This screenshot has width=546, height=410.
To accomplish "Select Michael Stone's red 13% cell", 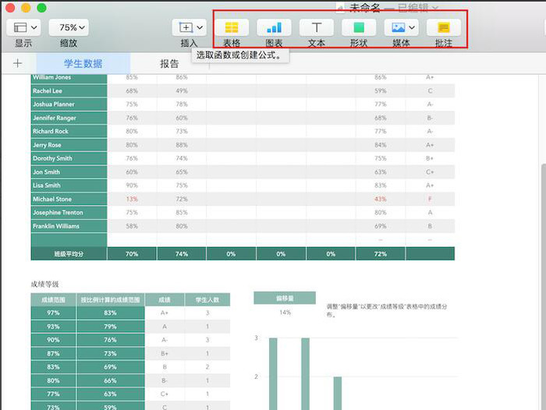I will (x=132, y=199).
